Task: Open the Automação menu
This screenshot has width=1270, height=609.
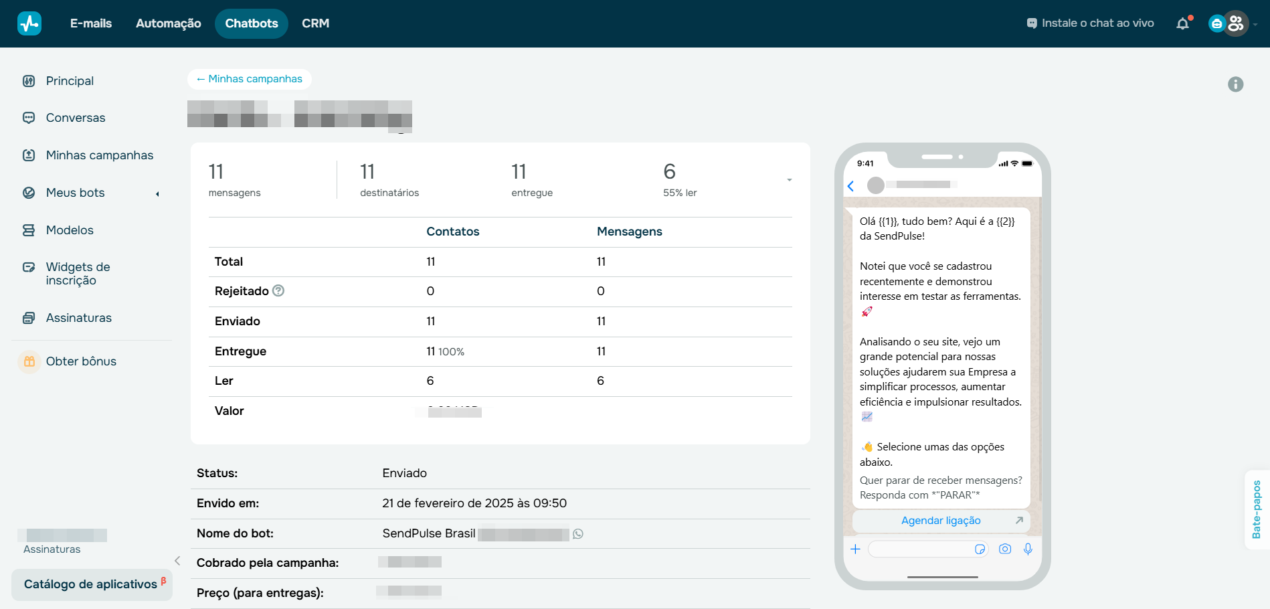Action: [168, 23]
